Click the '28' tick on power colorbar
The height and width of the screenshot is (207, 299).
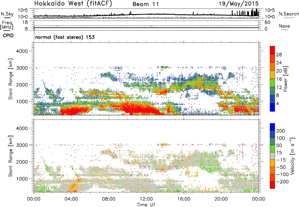(279, 55)
